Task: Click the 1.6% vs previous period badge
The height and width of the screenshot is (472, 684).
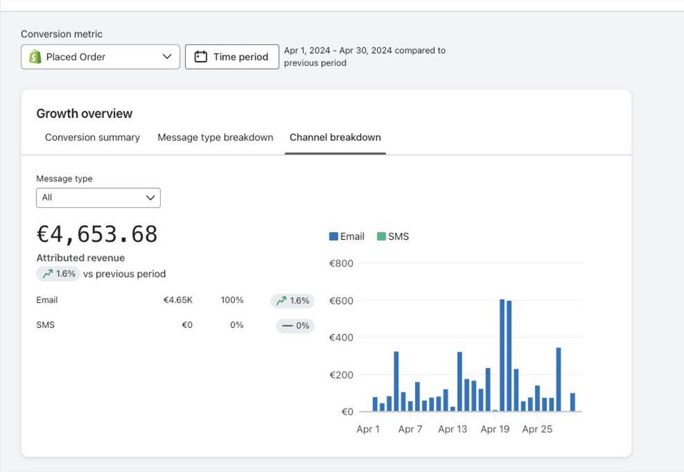Action: click(x=58, y=274)
